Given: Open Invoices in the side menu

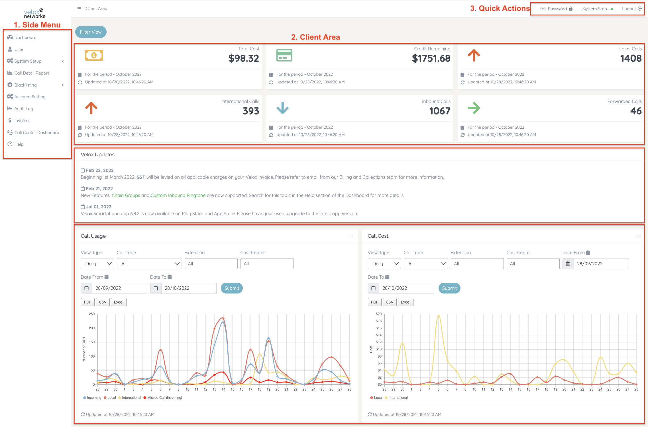Looking at the screenshot, I should pyautogui.click(x=22, y=121).
